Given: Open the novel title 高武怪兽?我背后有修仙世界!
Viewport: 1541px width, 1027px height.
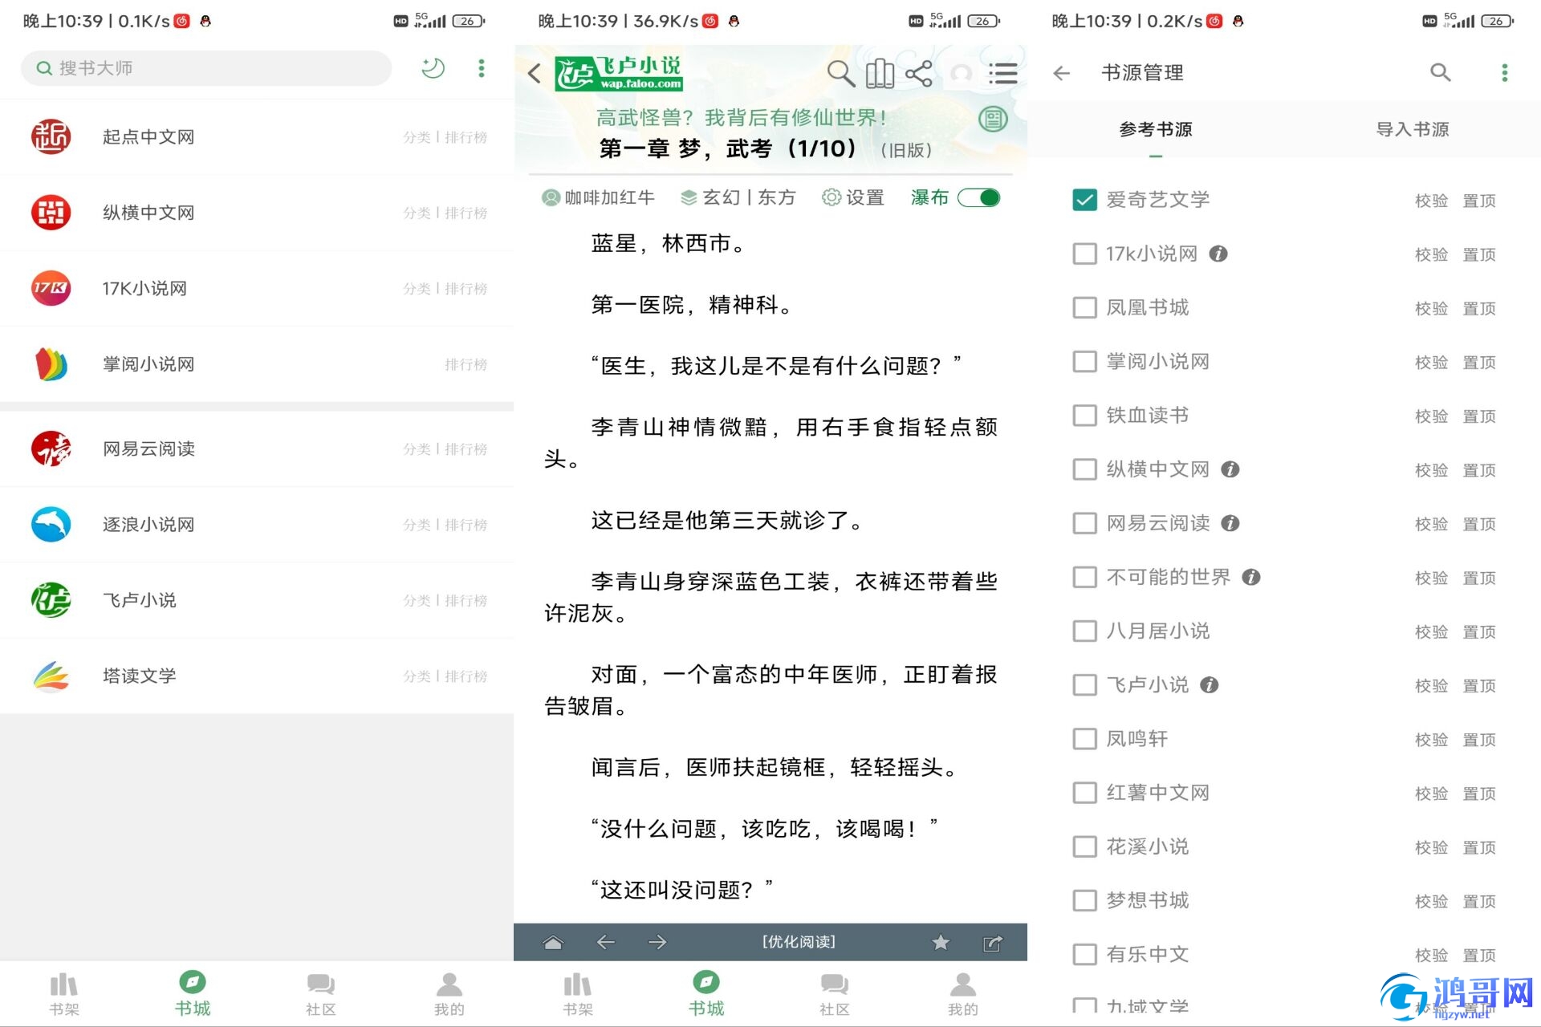Looking at the screenshot, I should coord(741,118).
